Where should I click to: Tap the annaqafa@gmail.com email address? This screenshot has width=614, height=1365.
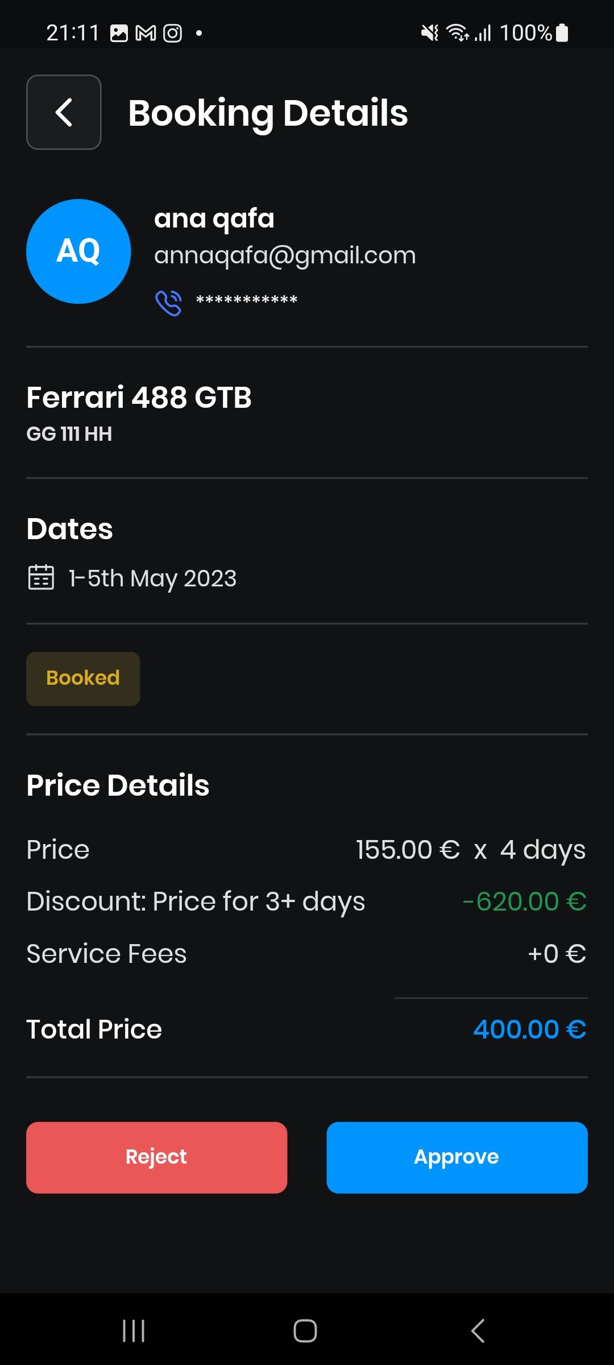[x=285, y=255]
